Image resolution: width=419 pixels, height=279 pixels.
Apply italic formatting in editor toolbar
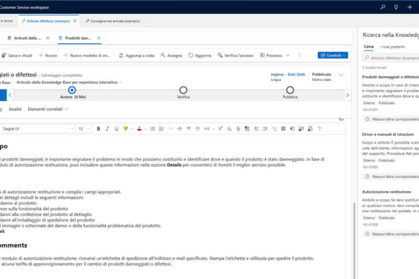click(108, 128)
